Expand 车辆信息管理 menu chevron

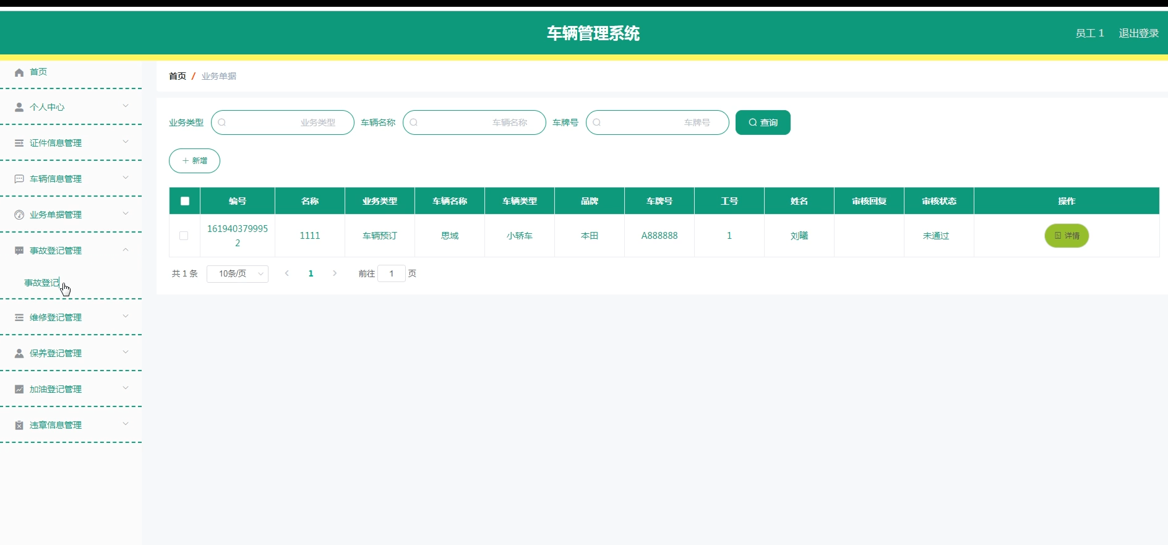[x=126, y=178]
